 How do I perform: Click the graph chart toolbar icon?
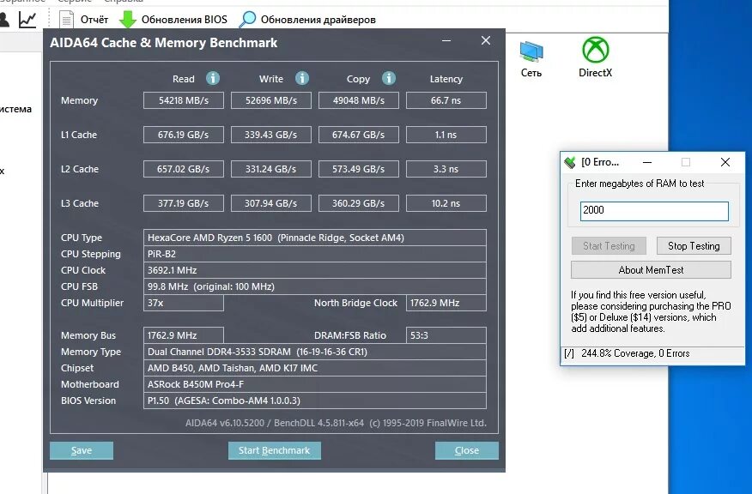click(x=27, y=20)
